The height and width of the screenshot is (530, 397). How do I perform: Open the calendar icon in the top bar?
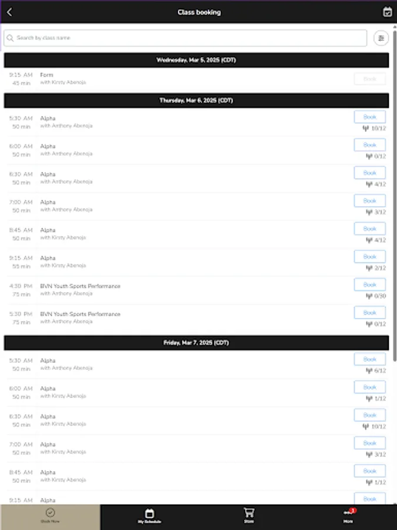point(387,12)
